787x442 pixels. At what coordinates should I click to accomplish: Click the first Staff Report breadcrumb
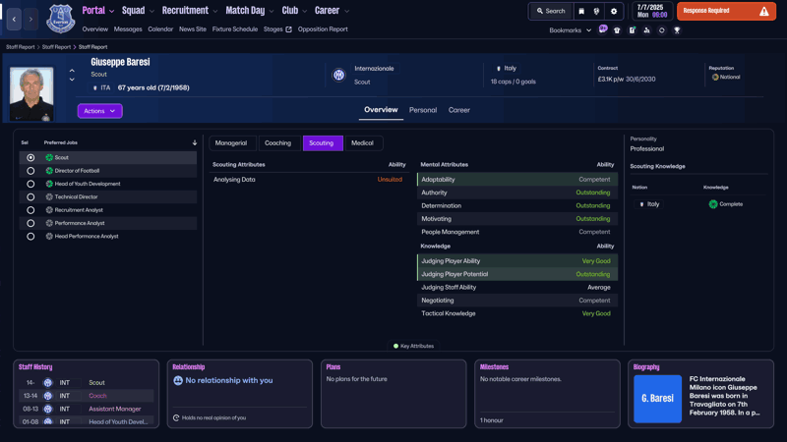(x=21, y=46)
